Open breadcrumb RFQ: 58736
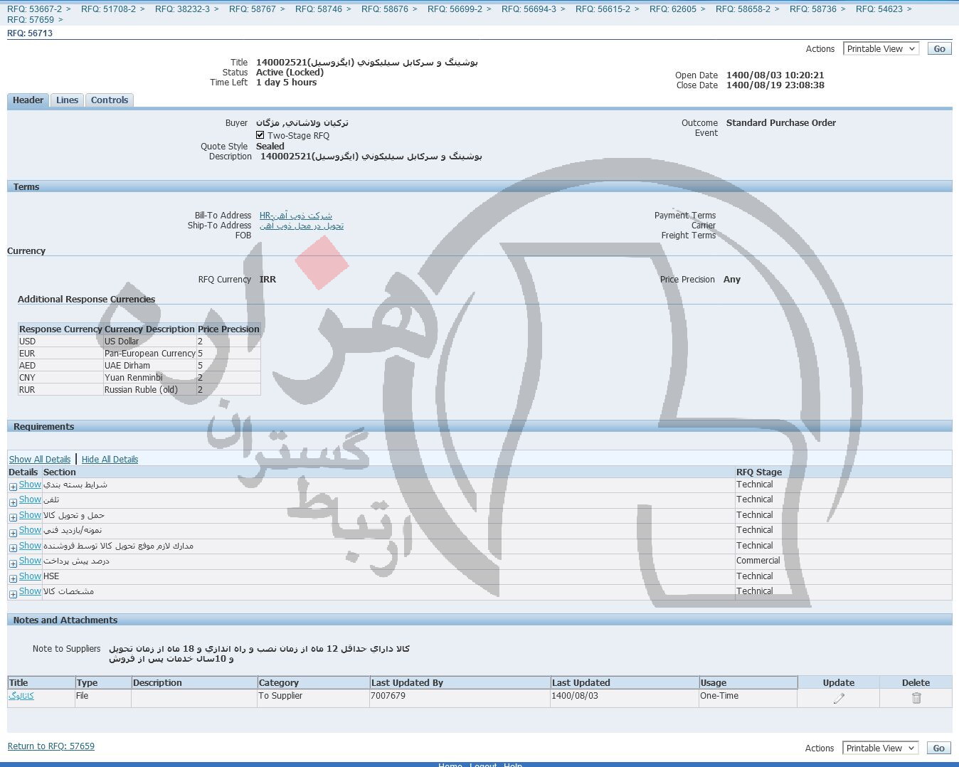Screen dimensions: 959x767 [x=812, y=9]
